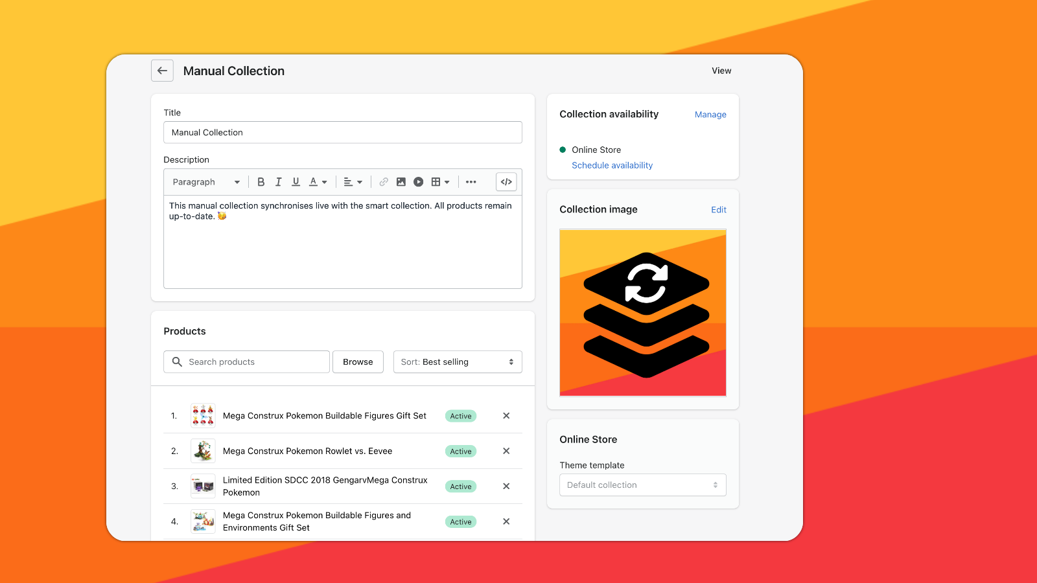
Task: Open the collection image thumbnail
Action: pos(643,313)
